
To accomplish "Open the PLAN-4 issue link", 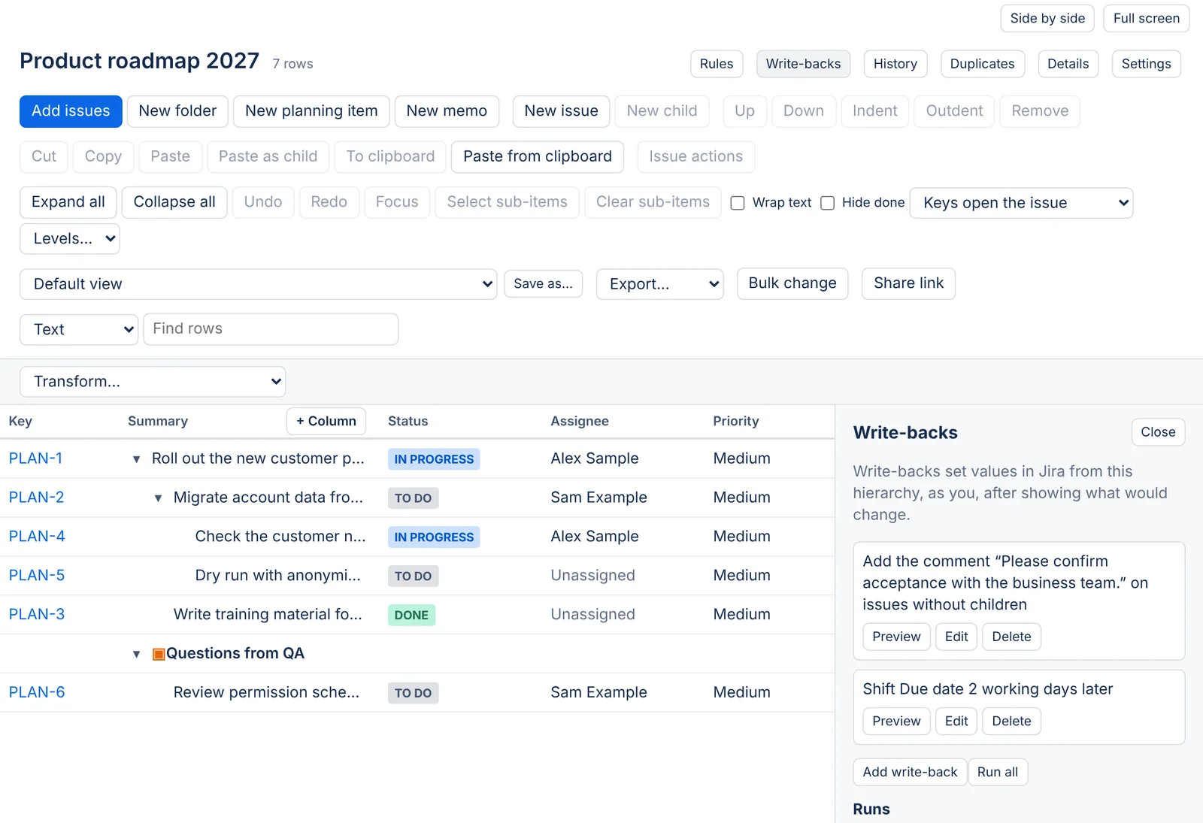I will click(x=37, y=537).
